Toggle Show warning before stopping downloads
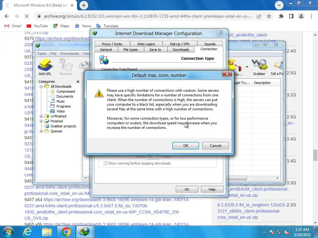This screenshot has height=238, width=318. coord(106,163)
